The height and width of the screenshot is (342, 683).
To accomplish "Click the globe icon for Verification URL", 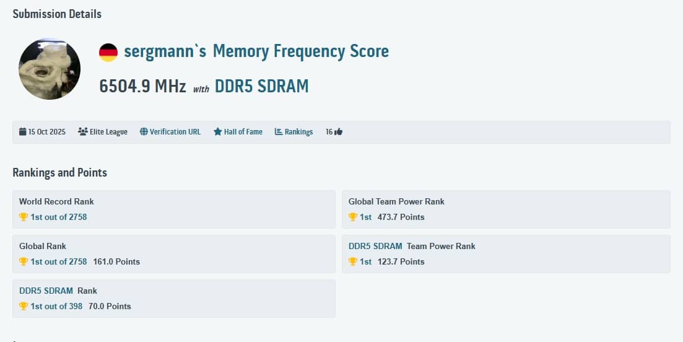I will click(144, 132).
